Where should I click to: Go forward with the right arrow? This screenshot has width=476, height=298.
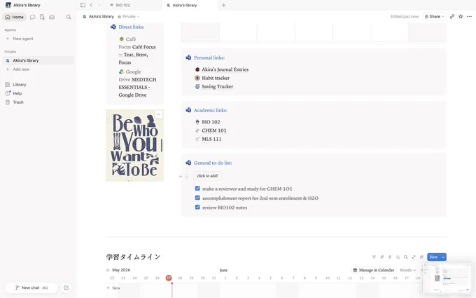(x=99, y=5)
